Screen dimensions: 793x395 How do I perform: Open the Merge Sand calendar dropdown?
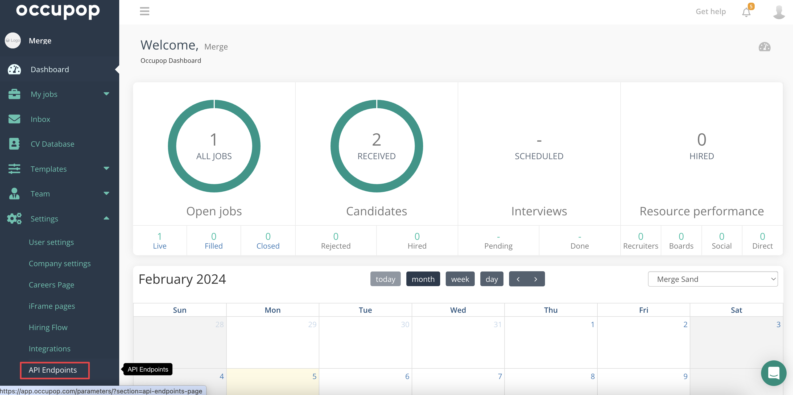(713, 279)
